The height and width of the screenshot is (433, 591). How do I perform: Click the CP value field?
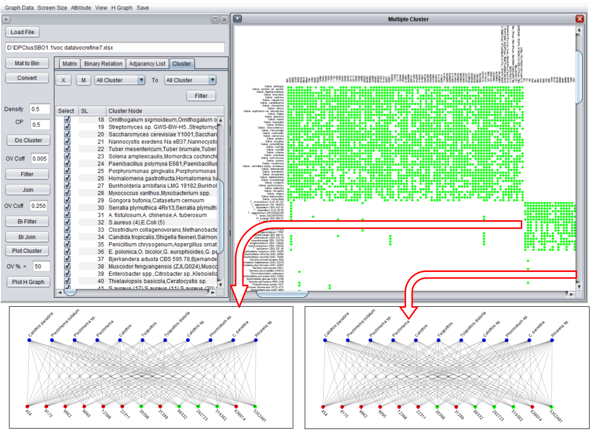(x=39, y=124)
